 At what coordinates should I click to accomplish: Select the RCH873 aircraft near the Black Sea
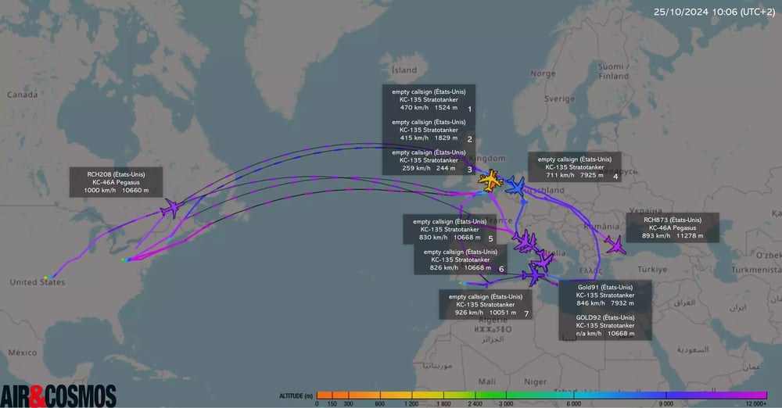(615, 245)
